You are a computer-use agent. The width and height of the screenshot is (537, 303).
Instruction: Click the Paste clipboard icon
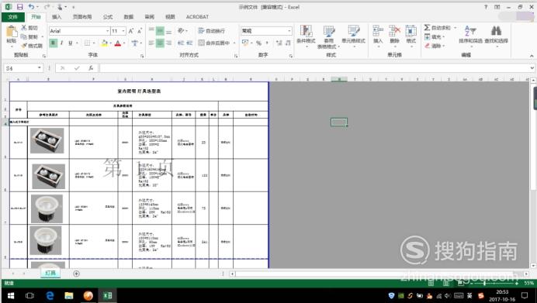[x=12, y=32]
